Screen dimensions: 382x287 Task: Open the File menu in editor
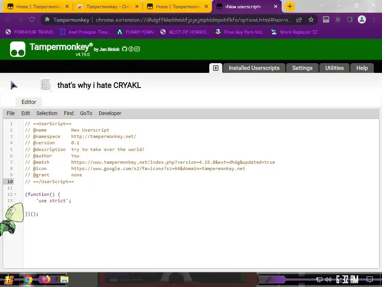point(11,113)
